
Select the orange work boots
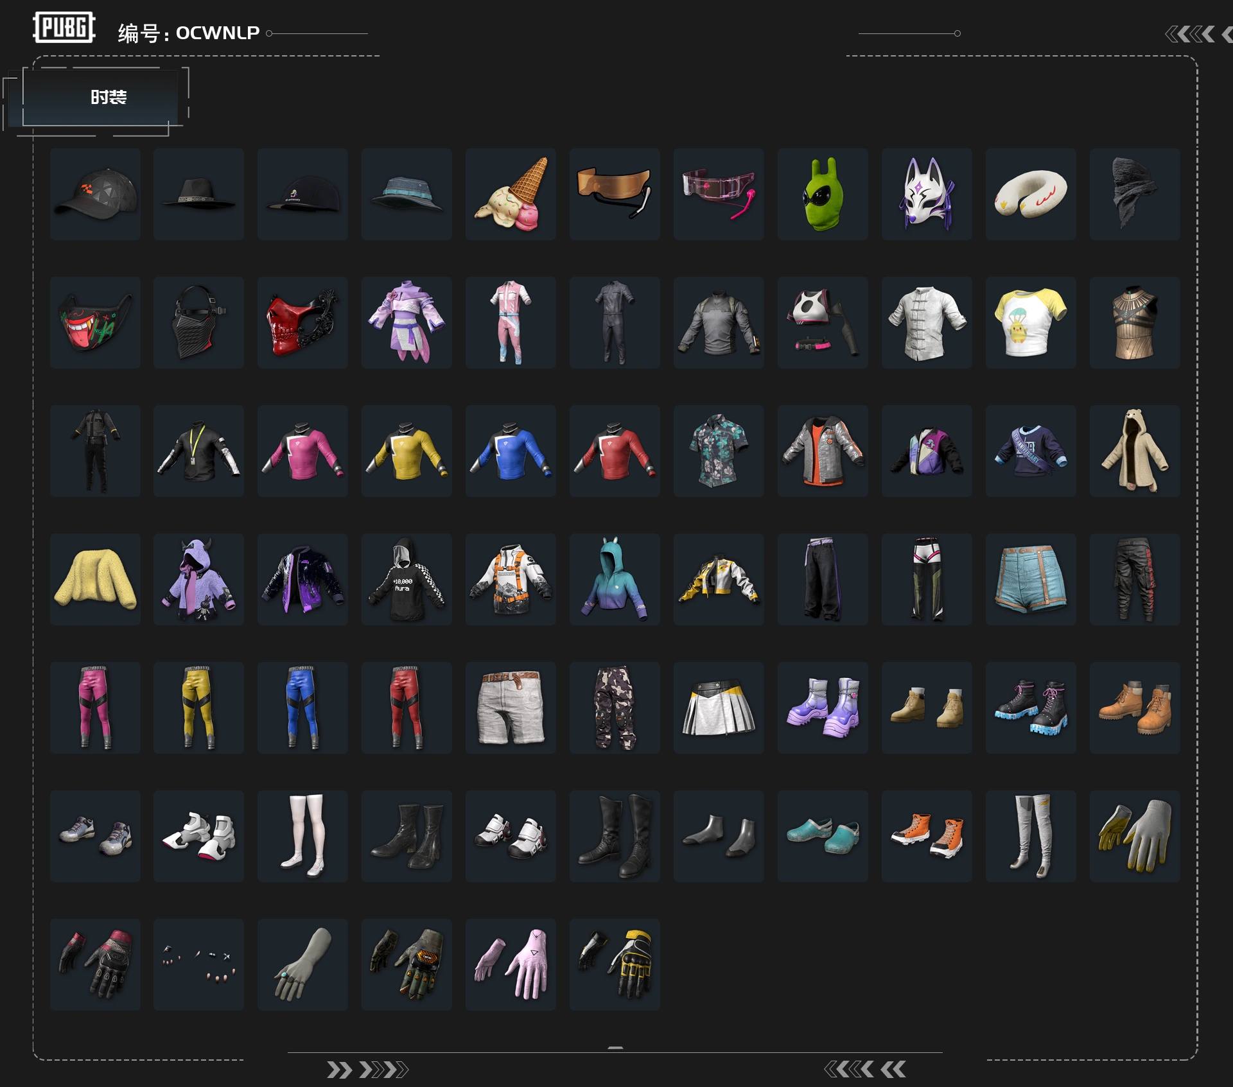[x=1135, y=708]
